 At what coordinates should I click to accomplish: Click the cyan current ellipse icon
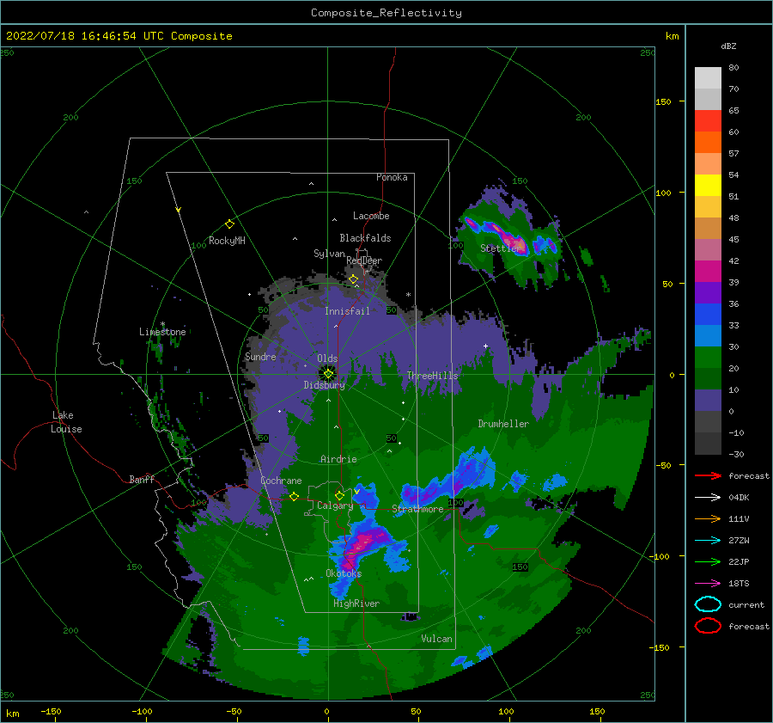(708, 604)
